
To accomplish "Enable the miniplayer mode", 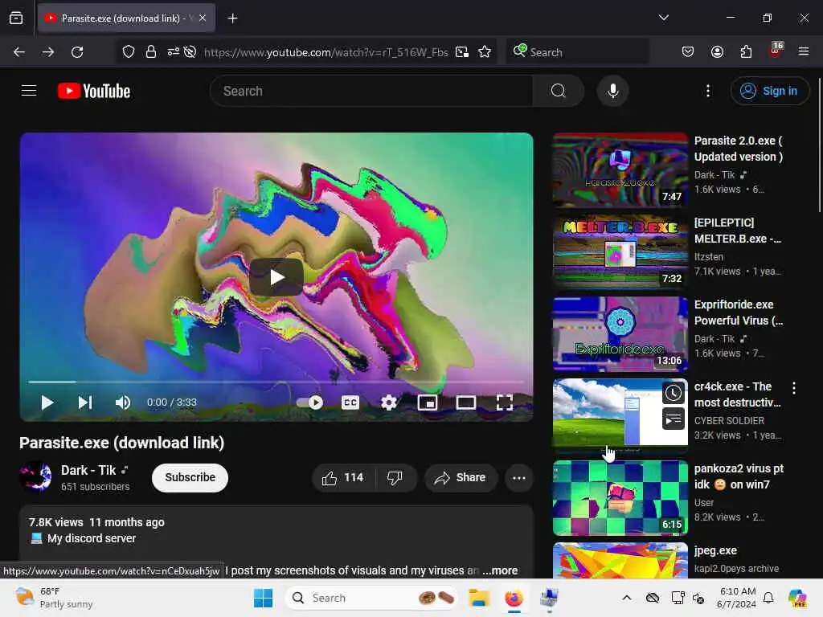I will click(x=428, y=402).
